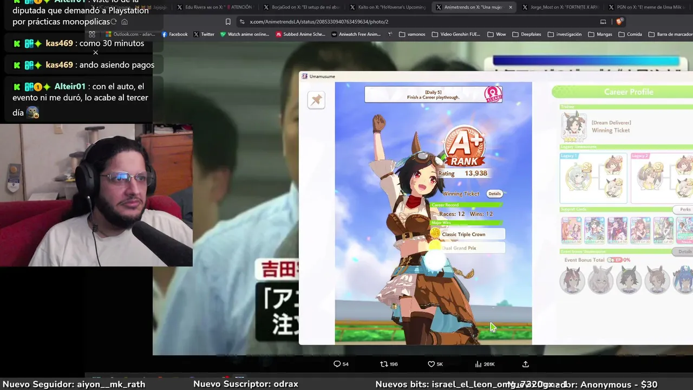This screenshot has height=390, width=693.
Task: Click the Nuevo Suscriptor: odrax alert
Action: click(246, 384)
